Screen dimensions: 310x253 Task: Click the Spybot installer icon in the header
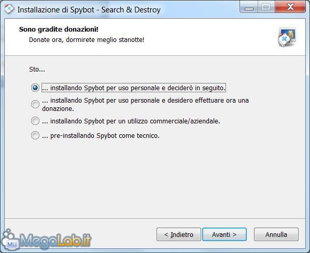(x=287, y=37)
